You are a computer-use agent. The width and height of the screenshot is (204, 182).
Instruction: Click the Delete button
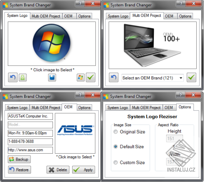pos(58,170)
